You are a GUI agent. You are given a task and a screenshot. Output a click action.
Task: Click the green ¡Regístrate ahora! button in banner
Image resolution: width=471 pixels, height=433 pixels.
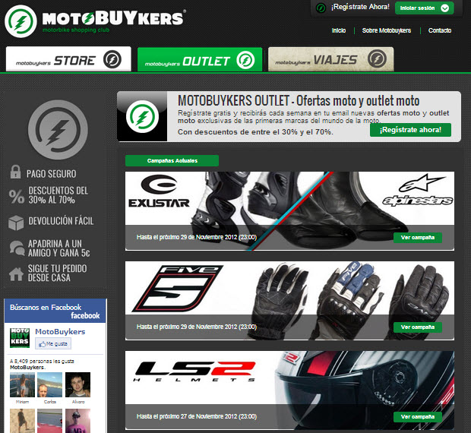[410, 130]
